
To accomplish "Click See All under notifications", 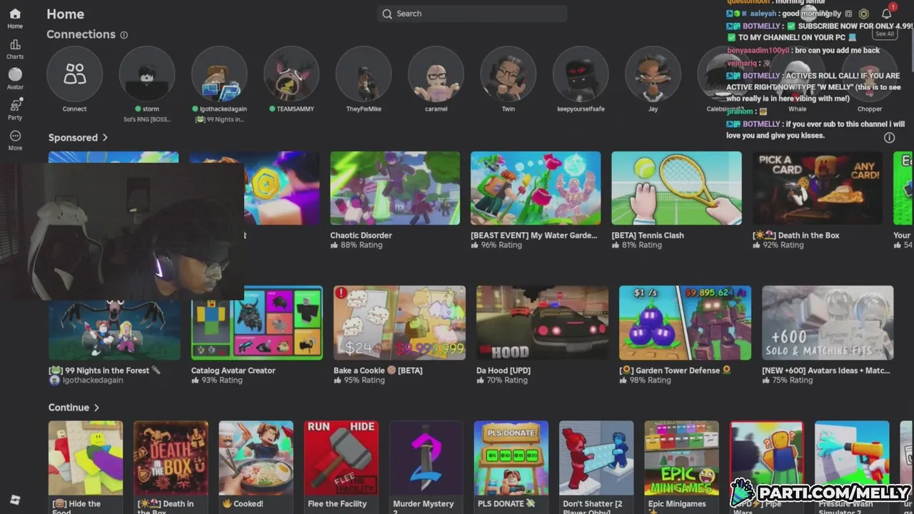I will tap(885, 34).
